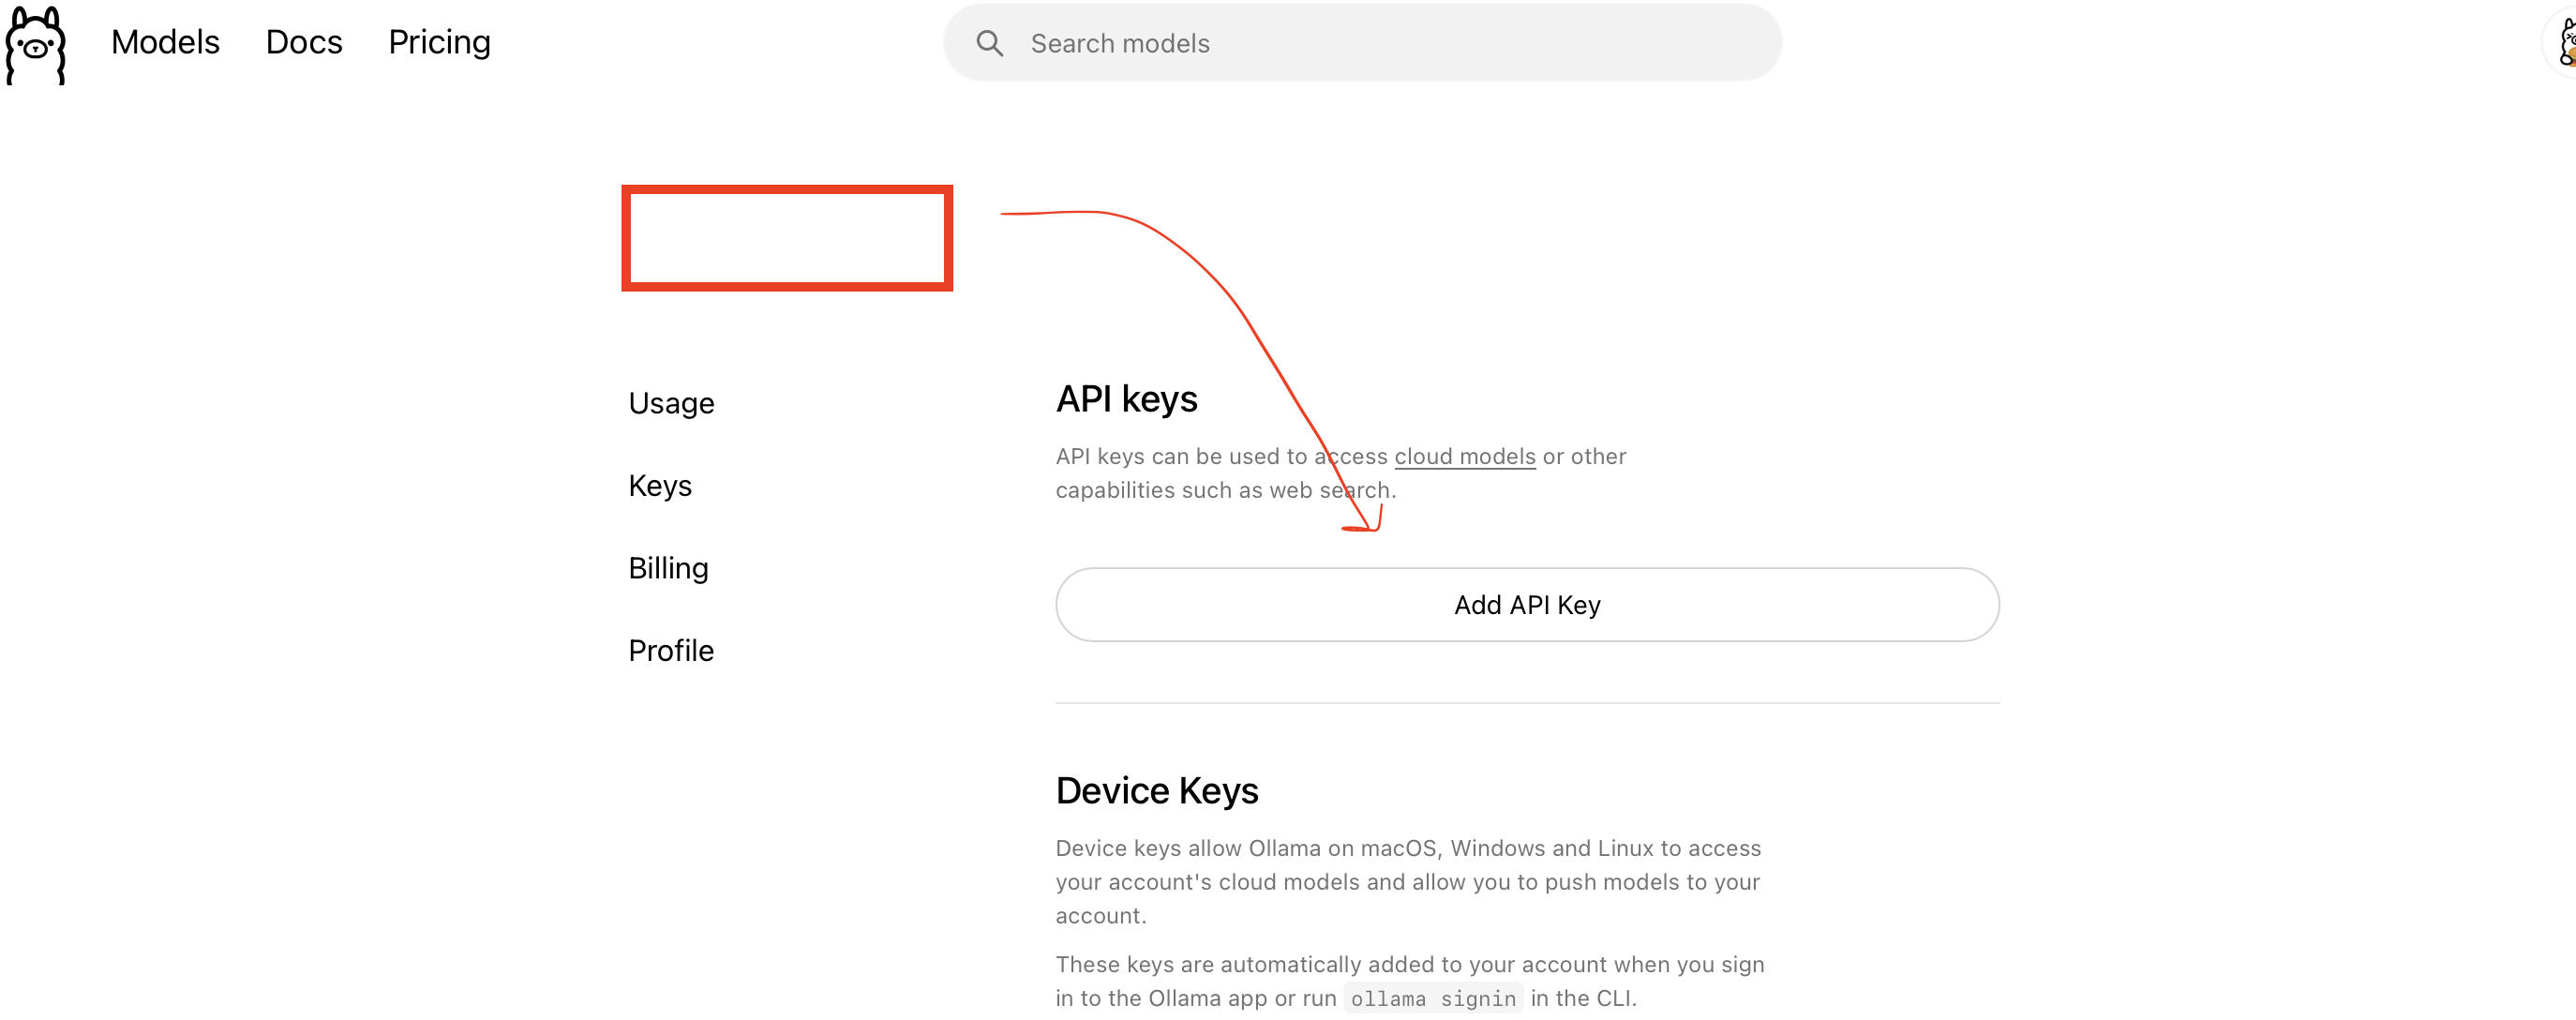Open the Pricing page
The width and height of the screenshot is (2576, 1020).
(439, 42)
